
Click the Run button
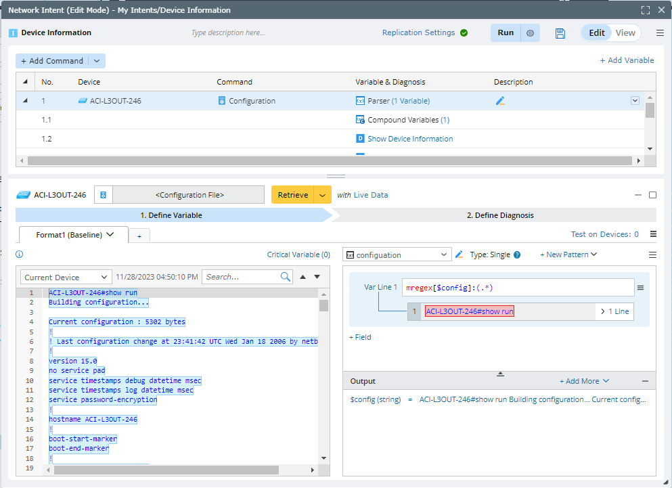click(505, 33)
